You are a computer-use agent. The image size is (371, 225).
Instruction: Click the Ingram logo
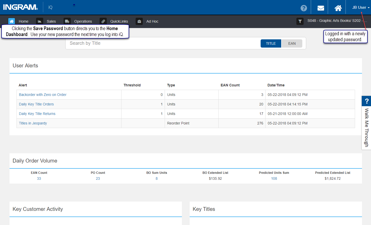(x=20, y=7)
